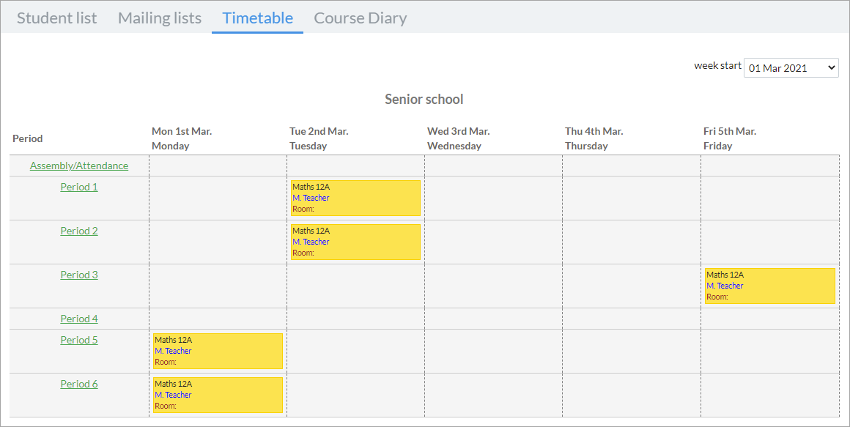This screenshot has height=427, width=850.
Task: Open the Period 1 link
Action: [x=79, y=187]
